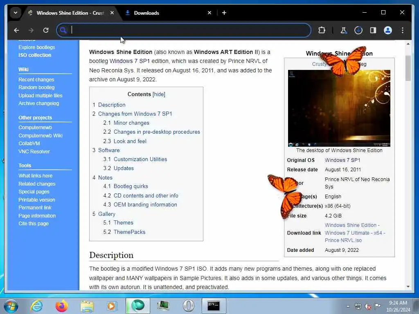Toggle the browser side panel

click(373, 30)
